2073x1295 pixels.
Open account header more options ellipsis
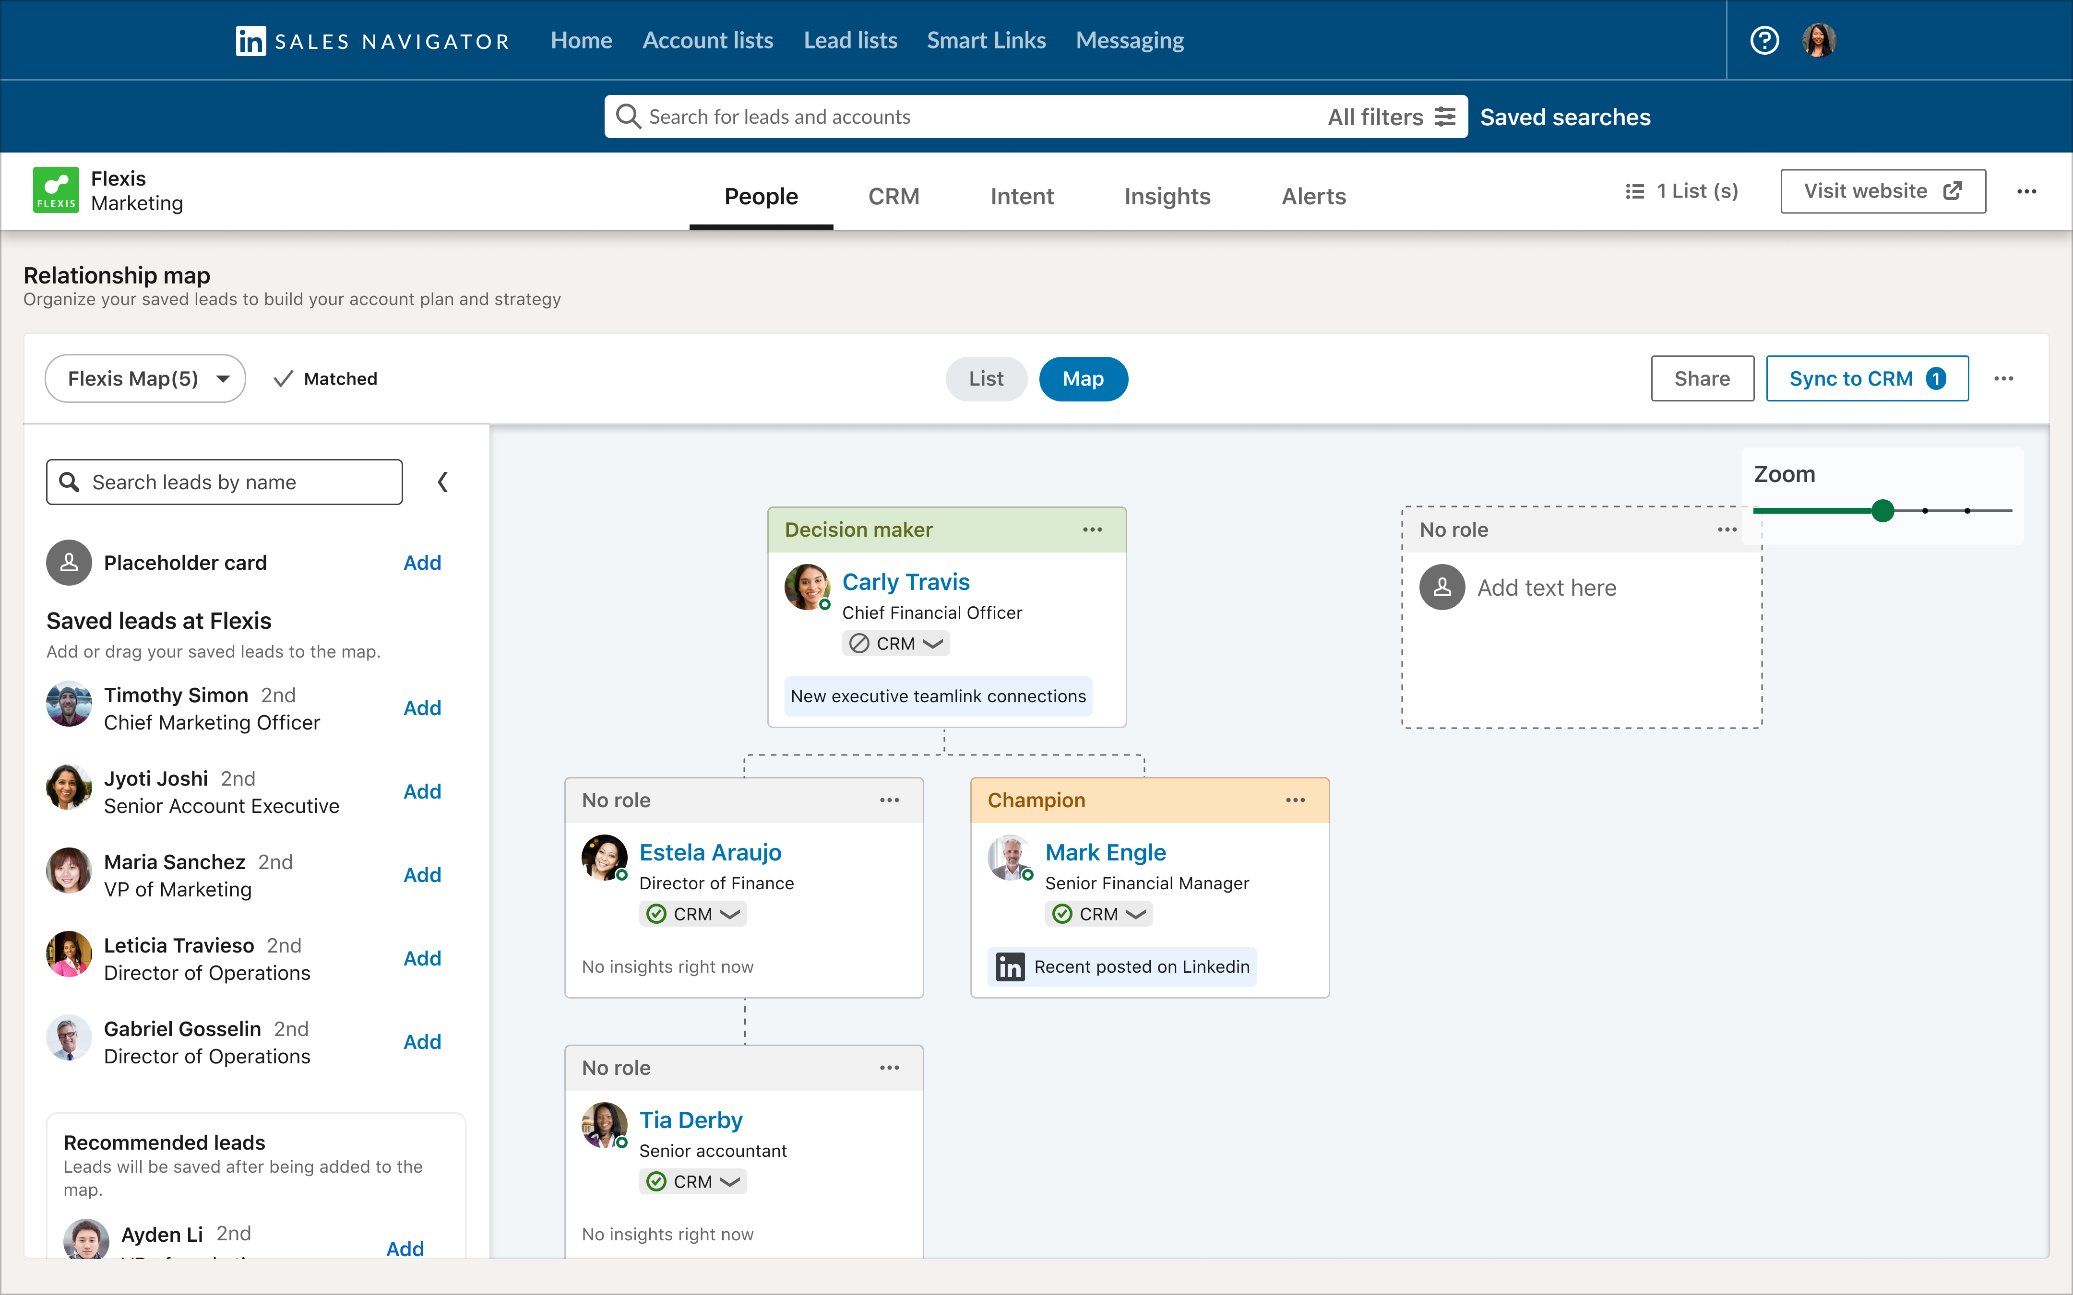(x=2027, y=191)
